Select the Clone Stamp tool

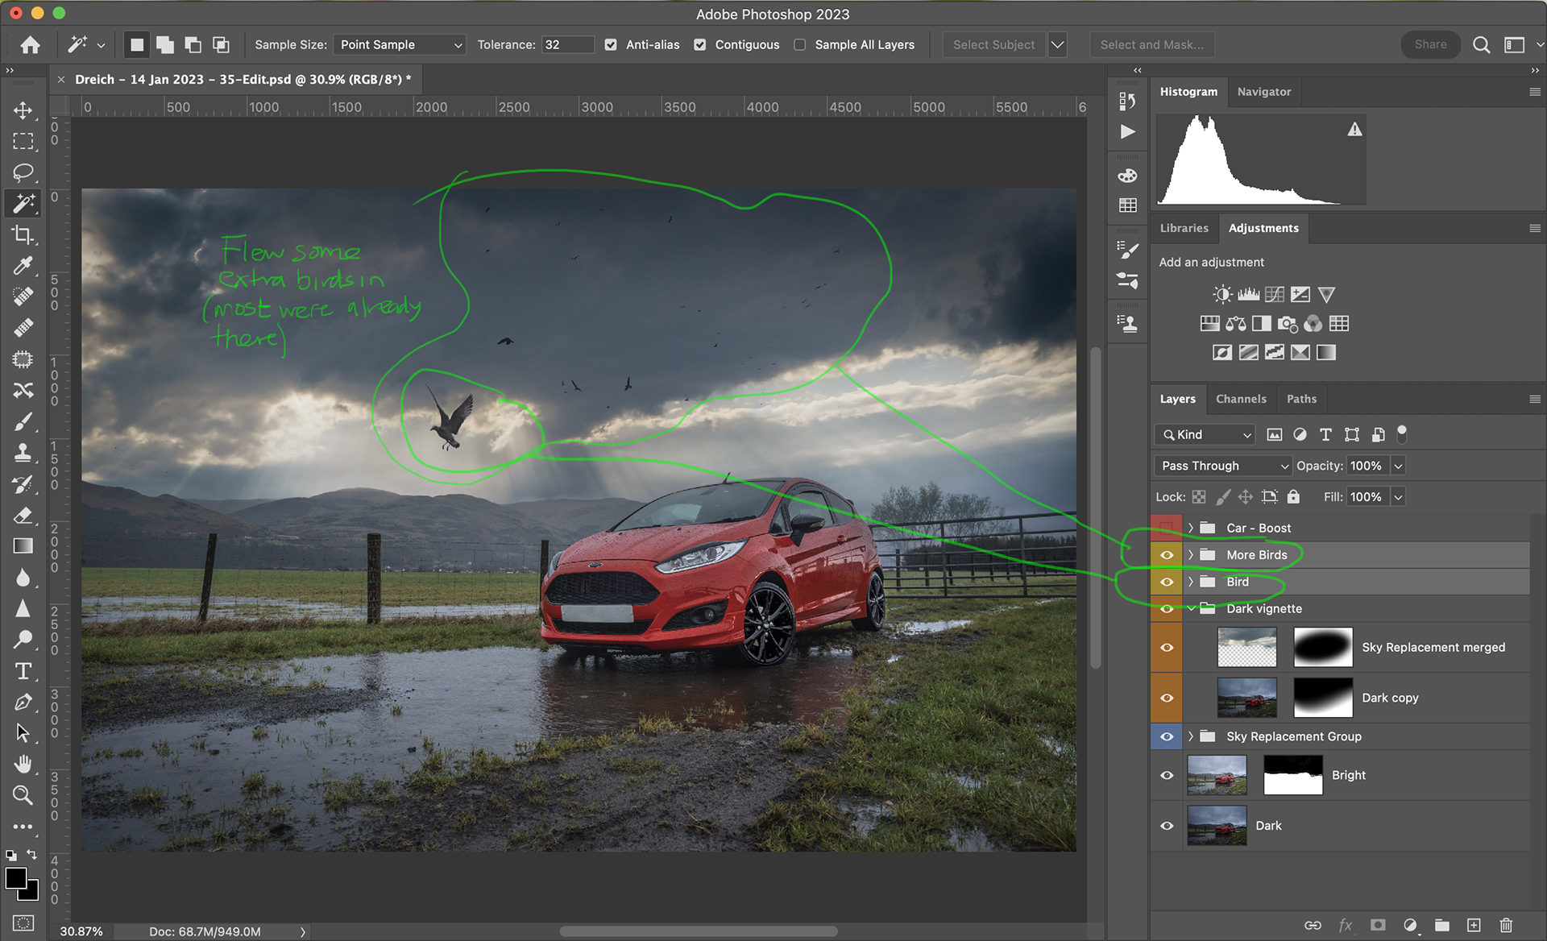pos(23,453)
